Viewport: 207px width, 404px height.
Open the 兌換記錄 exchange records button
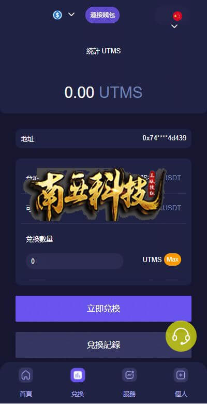tap(103, 345)
